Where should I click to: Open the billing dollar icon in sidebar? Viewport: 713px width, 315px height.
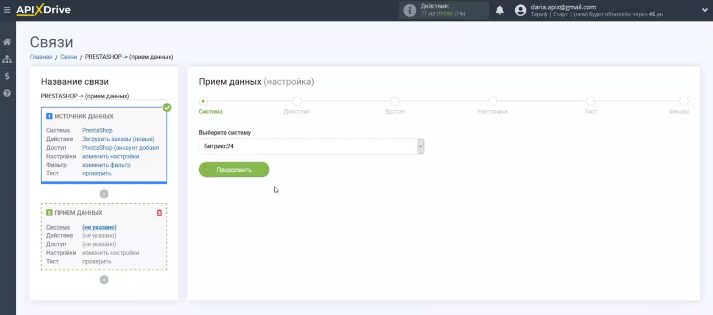coord(7,76)
